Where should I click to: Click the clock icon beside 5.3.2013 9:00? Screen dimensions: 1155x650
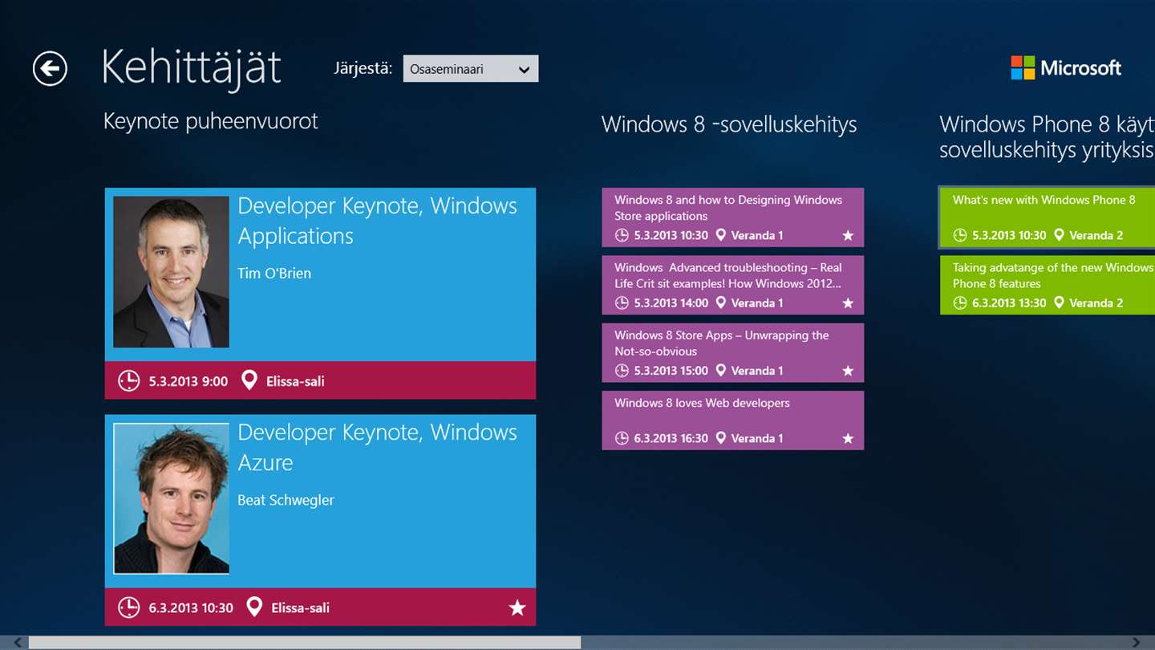pyautogui.click(x=128, y=381)
